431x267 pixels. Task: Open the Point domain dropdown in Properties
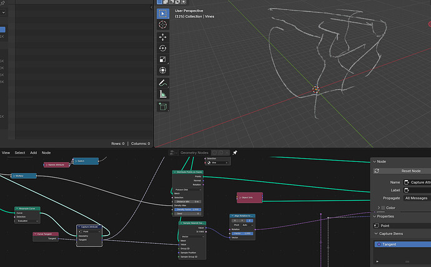pyautogui.click(x=402, y=226)
